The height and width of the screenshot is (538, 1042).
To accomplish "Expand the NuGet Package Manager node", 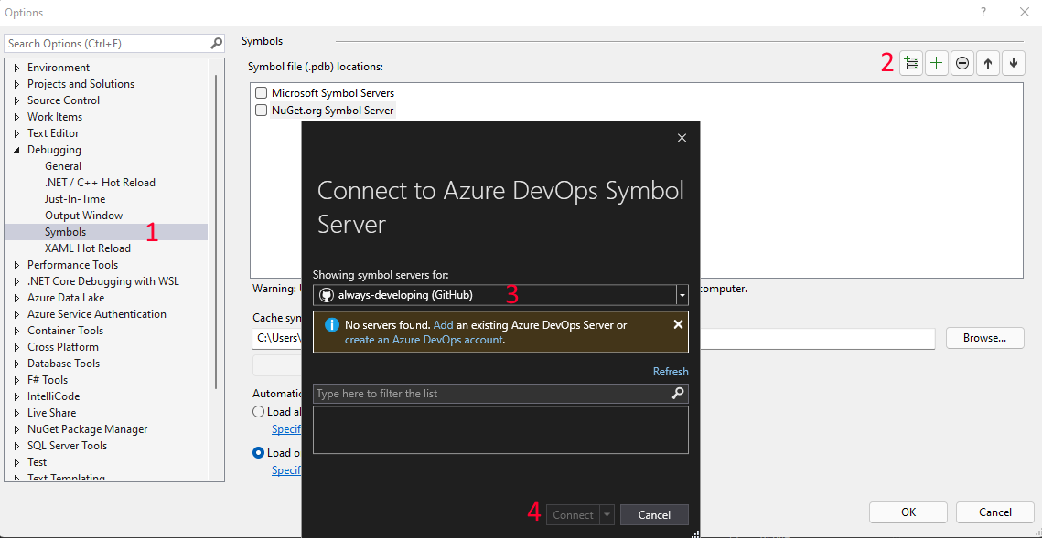I will coord(17,429).
